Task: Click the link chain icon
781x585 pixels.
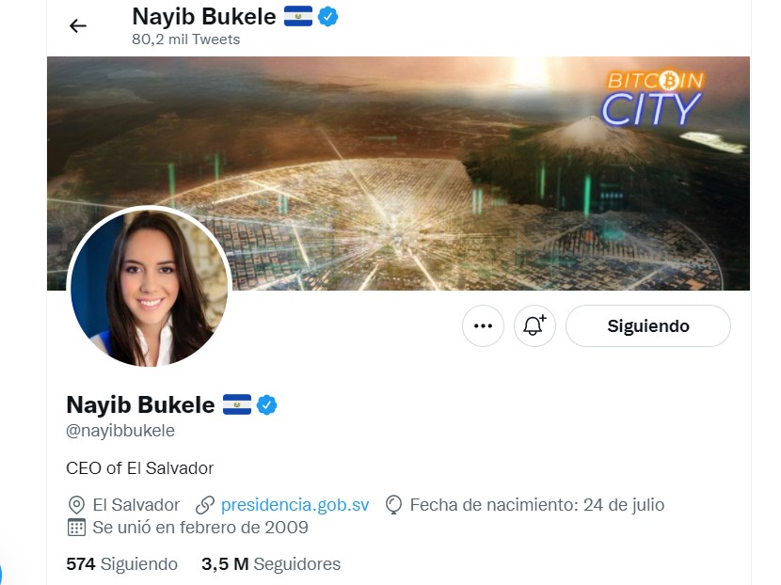Action: (205, 505)
